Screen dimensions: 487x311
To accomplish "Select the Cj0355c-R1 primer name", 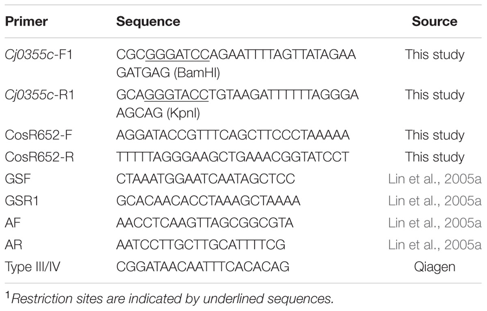I will click(39, 95).
